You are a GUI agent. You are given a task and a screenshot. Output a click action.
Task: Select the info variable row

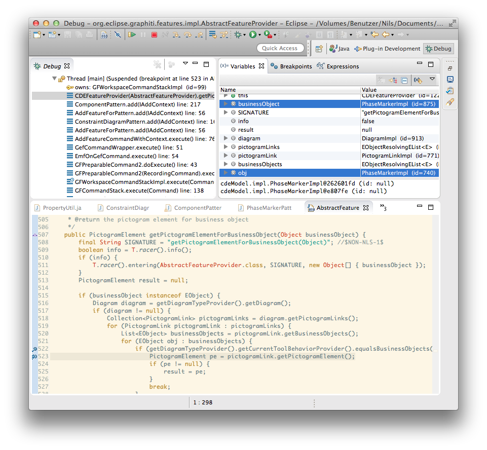329,121
